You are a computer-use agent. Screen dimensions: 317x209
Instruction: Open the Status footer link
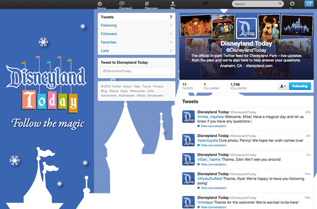114,91
